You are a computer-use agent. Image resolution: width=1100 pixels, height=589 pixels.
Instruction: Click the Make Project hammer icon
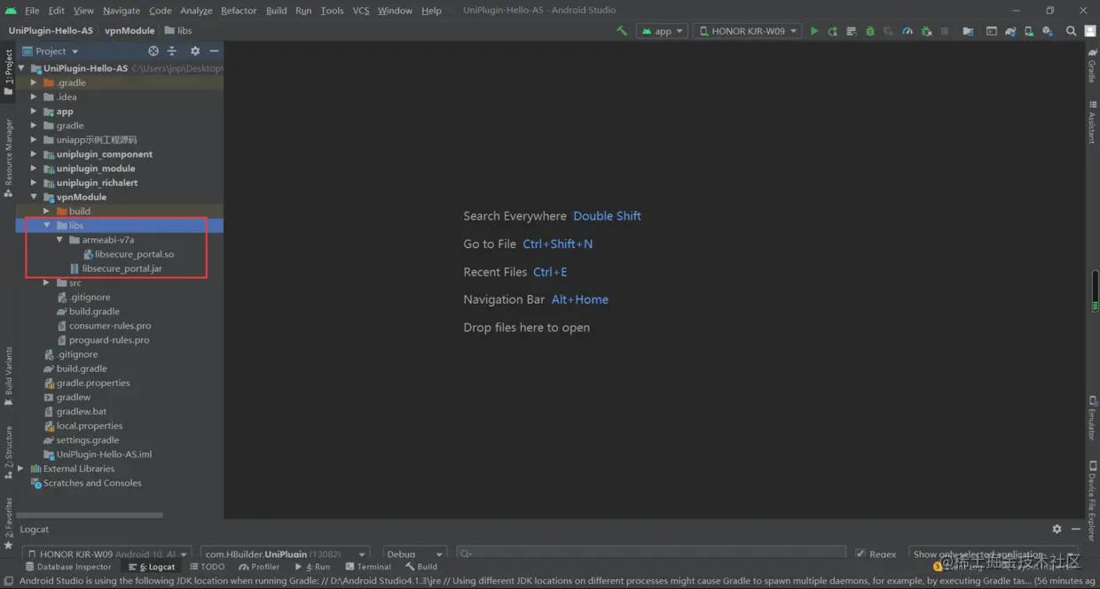point(621,31)
